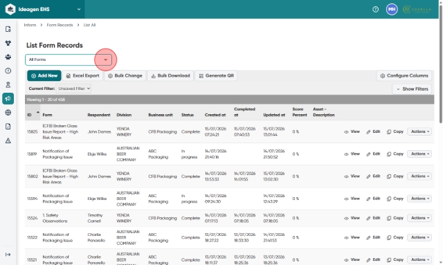This screenshot has height=265, width=443.
Task: Edit record 15802
Action: [x=373, y=176]
